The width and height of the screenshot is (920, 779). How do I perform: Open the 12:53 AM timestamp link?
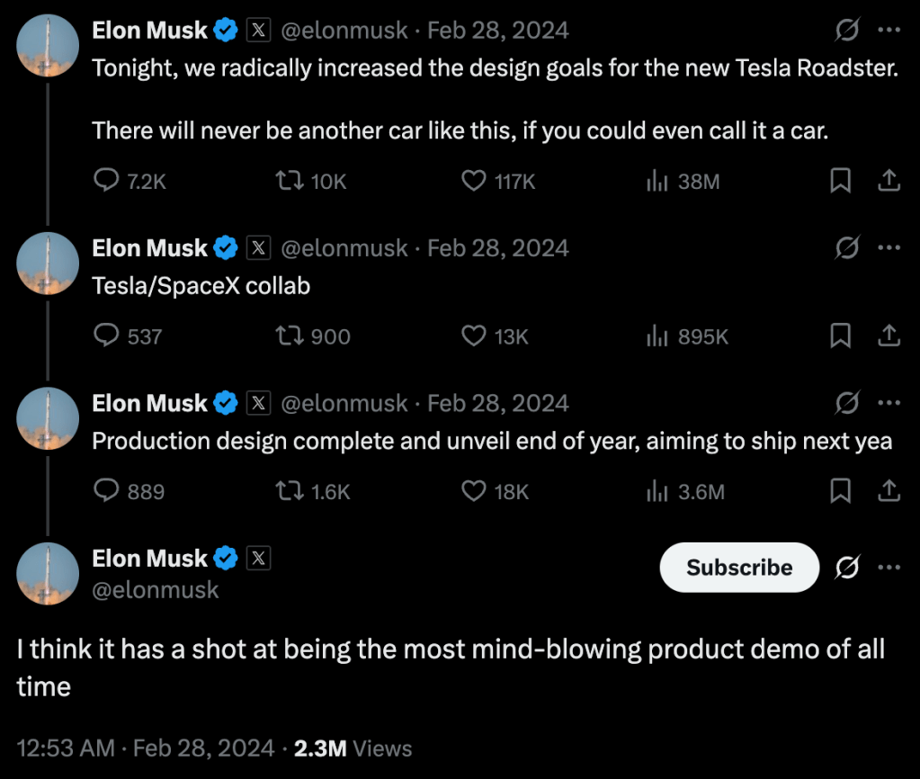pos(66,748)
